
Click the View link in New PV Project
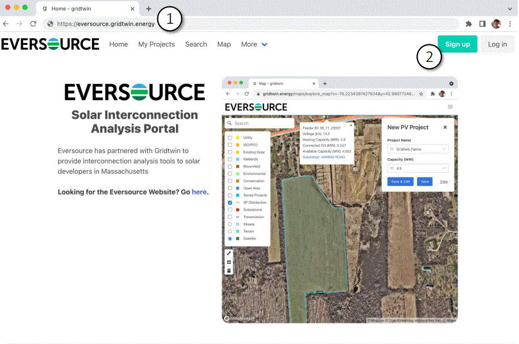pyautogui.click(x=443, y=181)
